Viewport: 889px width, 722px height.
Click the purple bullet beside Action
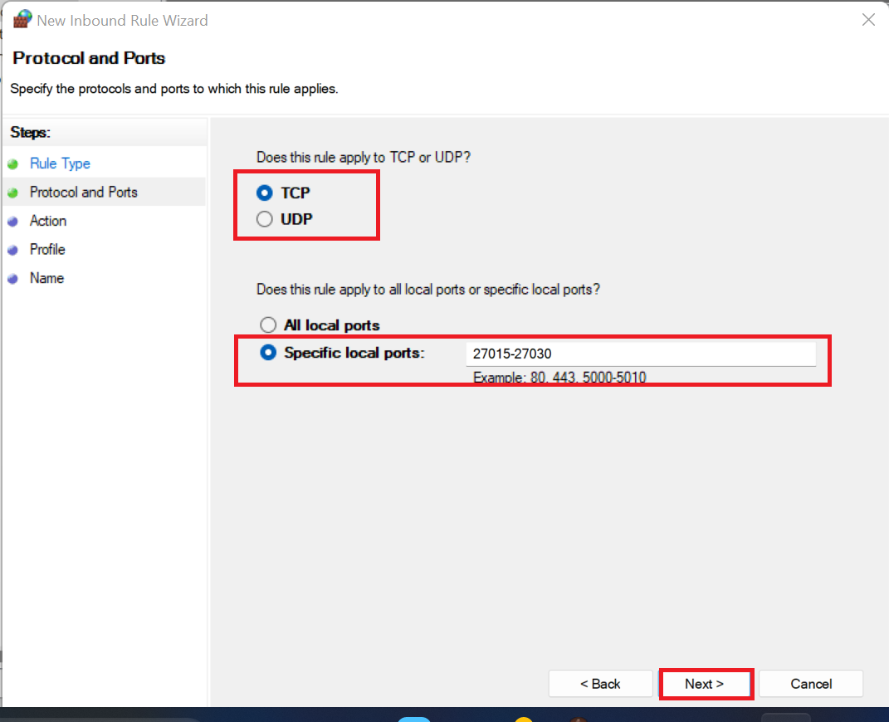pos(13,222)
